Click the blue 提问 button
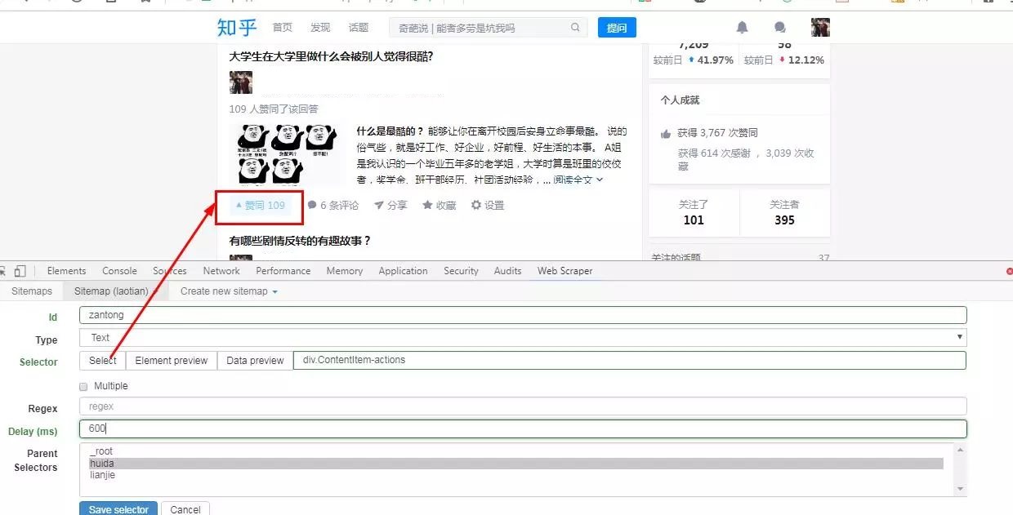Image resolution: width=1013 pixels, height=515 pixels. tap(617, 27)
